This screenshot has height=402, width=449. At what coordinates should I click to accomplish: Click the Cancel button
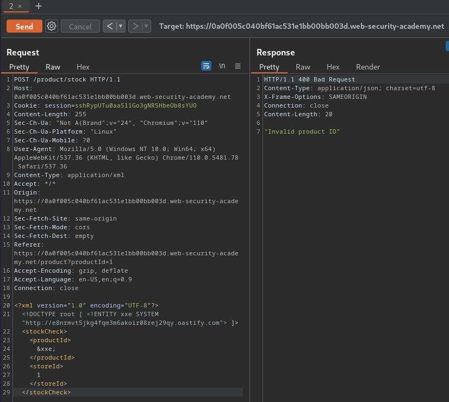coord(80,26)
